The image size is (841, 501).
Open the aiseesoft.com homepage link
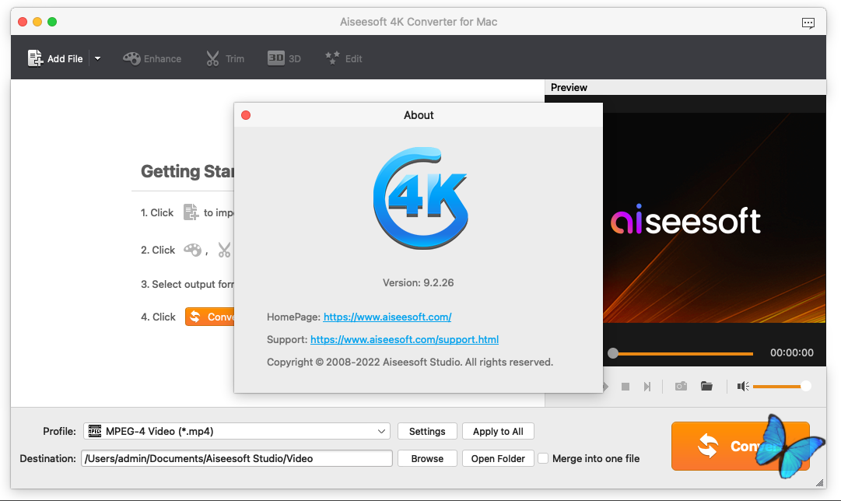[387, 317]
